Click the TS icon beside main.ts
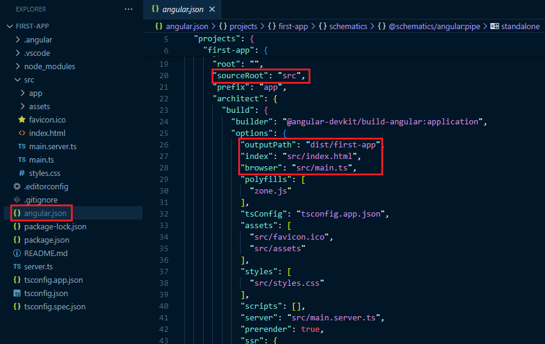Viewport: 545px width, 344px height. (x=22, y=160)
